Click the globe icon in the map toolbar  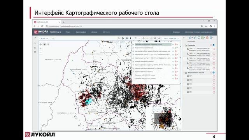(x=123, y=38)
